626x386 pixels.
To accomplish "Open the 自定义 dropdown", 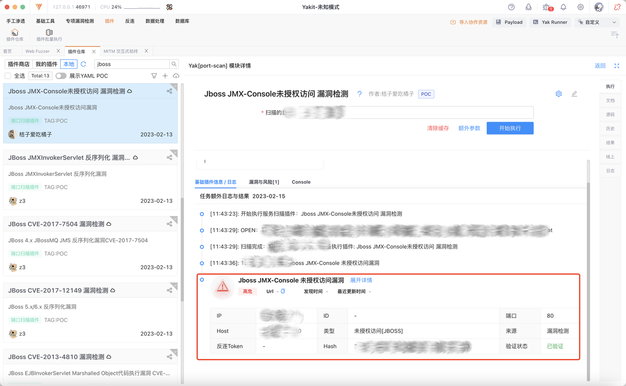I will pyautogui.click(x=597, y=22).
